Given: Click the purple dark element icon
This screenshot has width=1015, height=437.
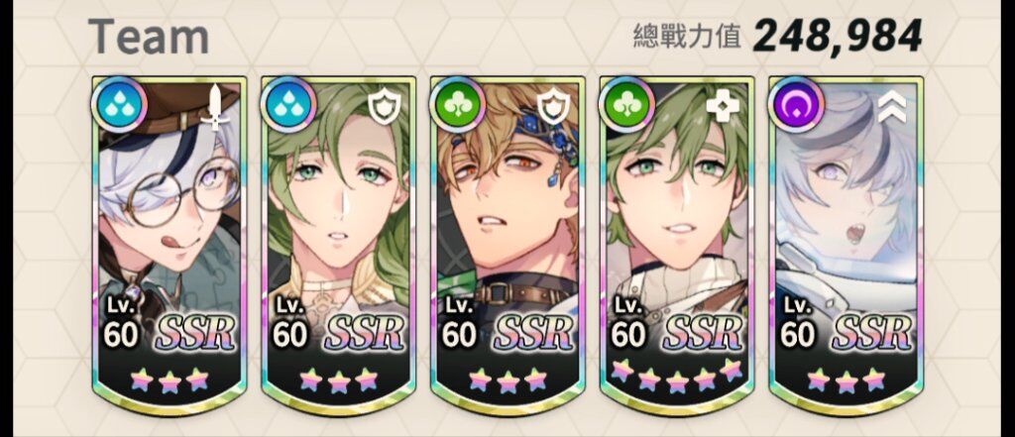Looking at the screenshot, I should click(797, 105).
